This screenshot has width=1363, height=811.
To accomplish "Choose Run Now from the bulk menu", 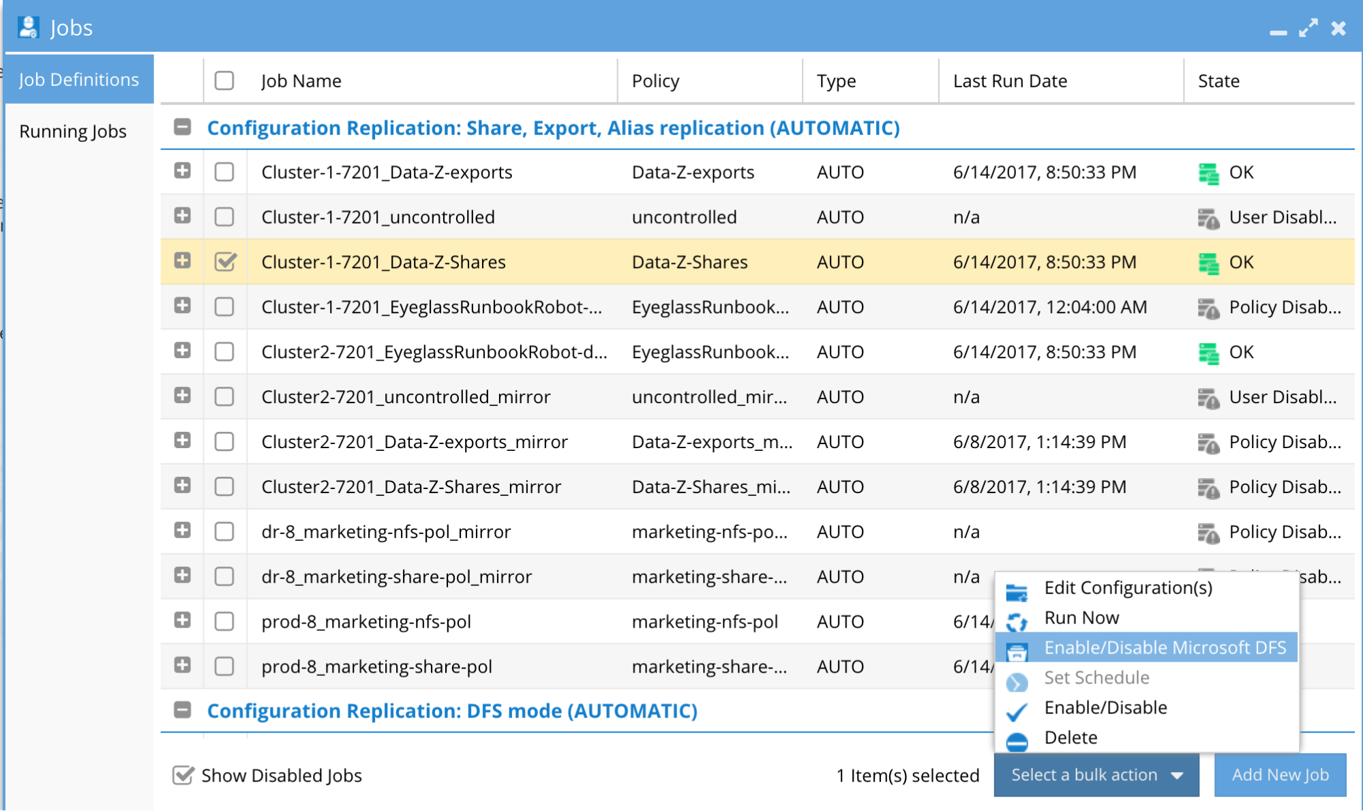I will click(1146, 618).
